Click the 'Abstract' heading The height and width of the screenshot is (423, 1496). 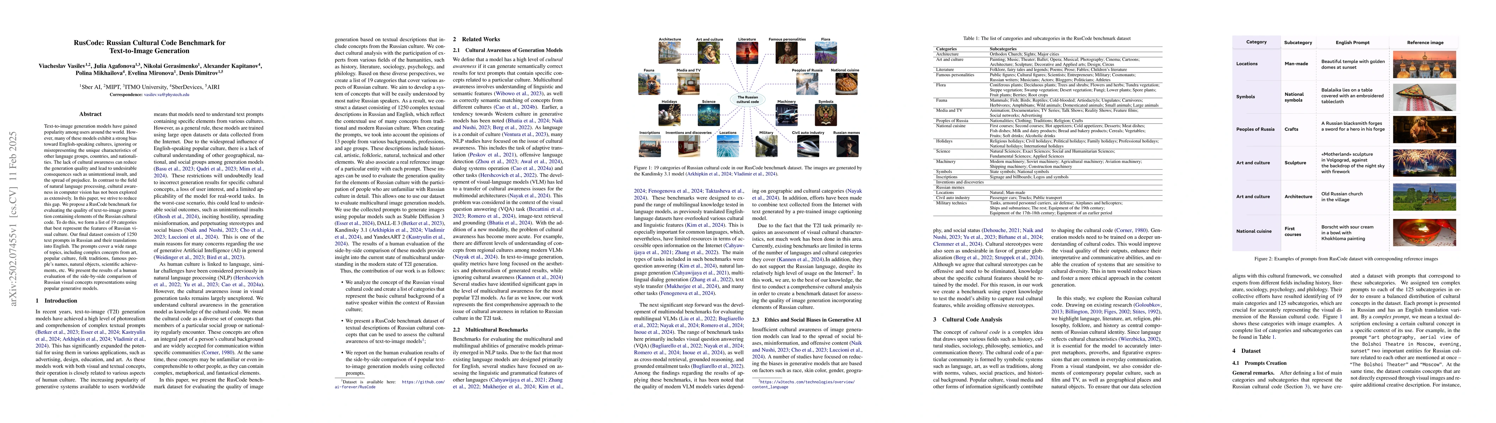click(90, 114)
